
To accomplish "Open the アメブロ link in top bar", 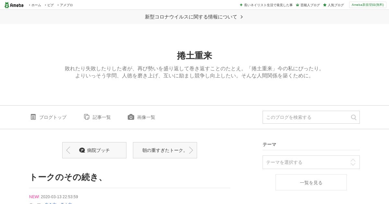I will [66, 5].
